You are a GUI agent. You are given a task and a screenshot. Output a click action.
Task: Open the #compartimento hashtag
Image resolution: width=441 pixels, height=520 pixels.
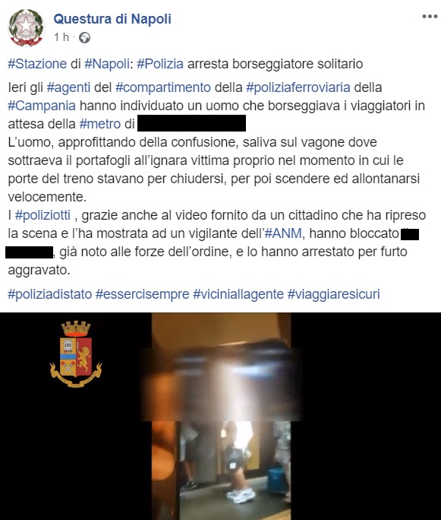pyautogui.click(x=163, y=87)
